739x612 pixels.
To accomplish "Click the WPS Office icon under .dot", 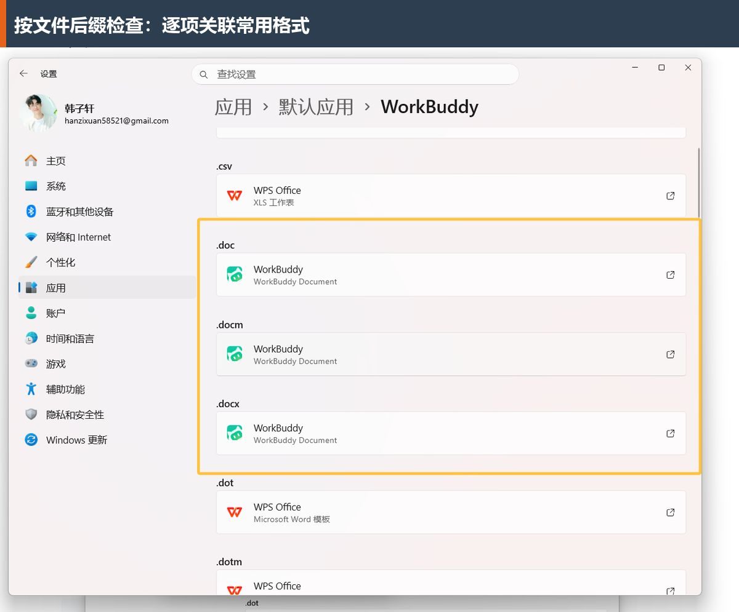I will pos(235,512).
